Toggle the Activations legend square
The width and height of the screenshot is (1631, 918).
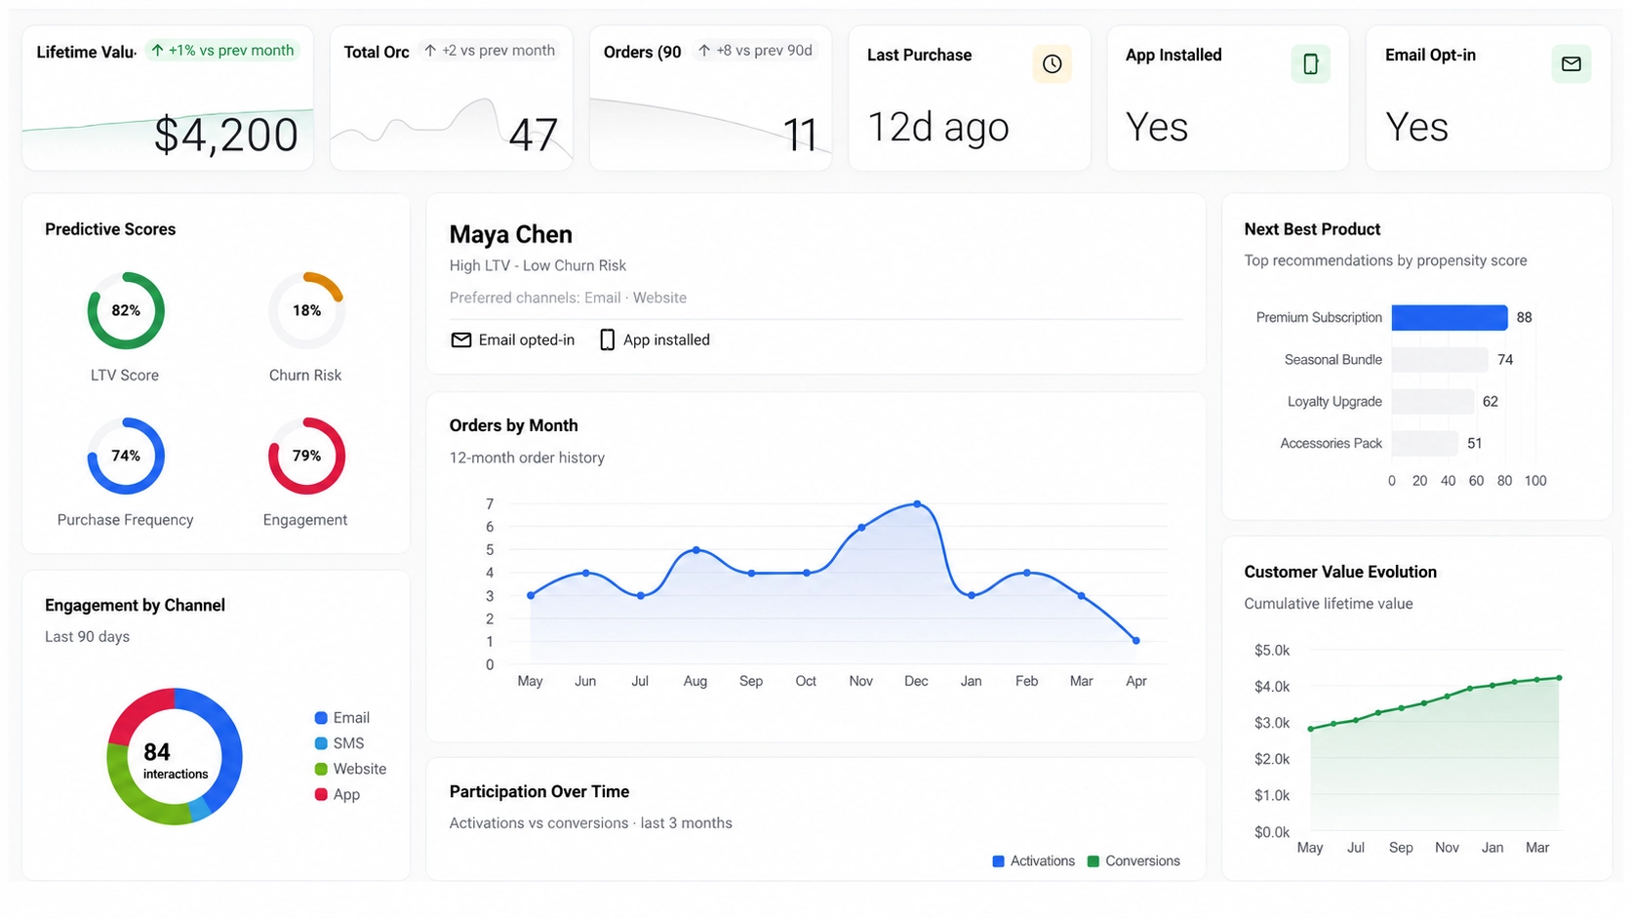(998, 861)
